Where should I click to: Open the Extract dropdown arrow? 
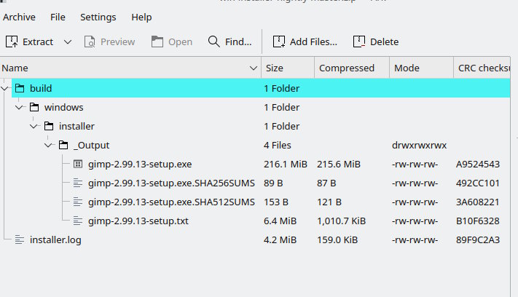pyautogui.click(x=68, y=42)
